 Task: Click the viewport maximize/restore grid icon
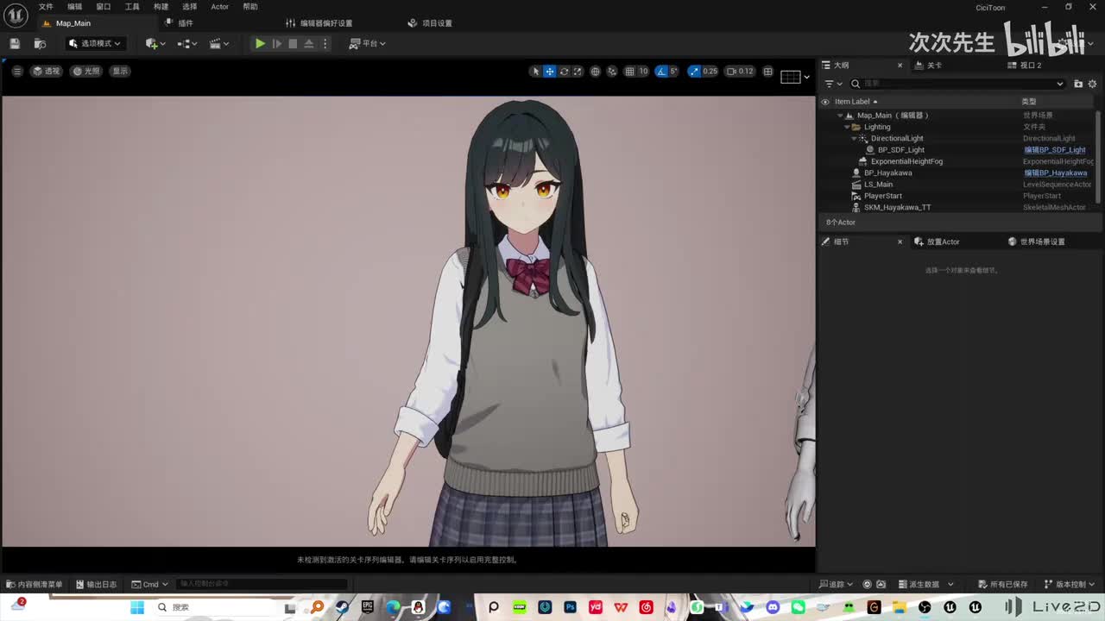click(x=767, y=72)
